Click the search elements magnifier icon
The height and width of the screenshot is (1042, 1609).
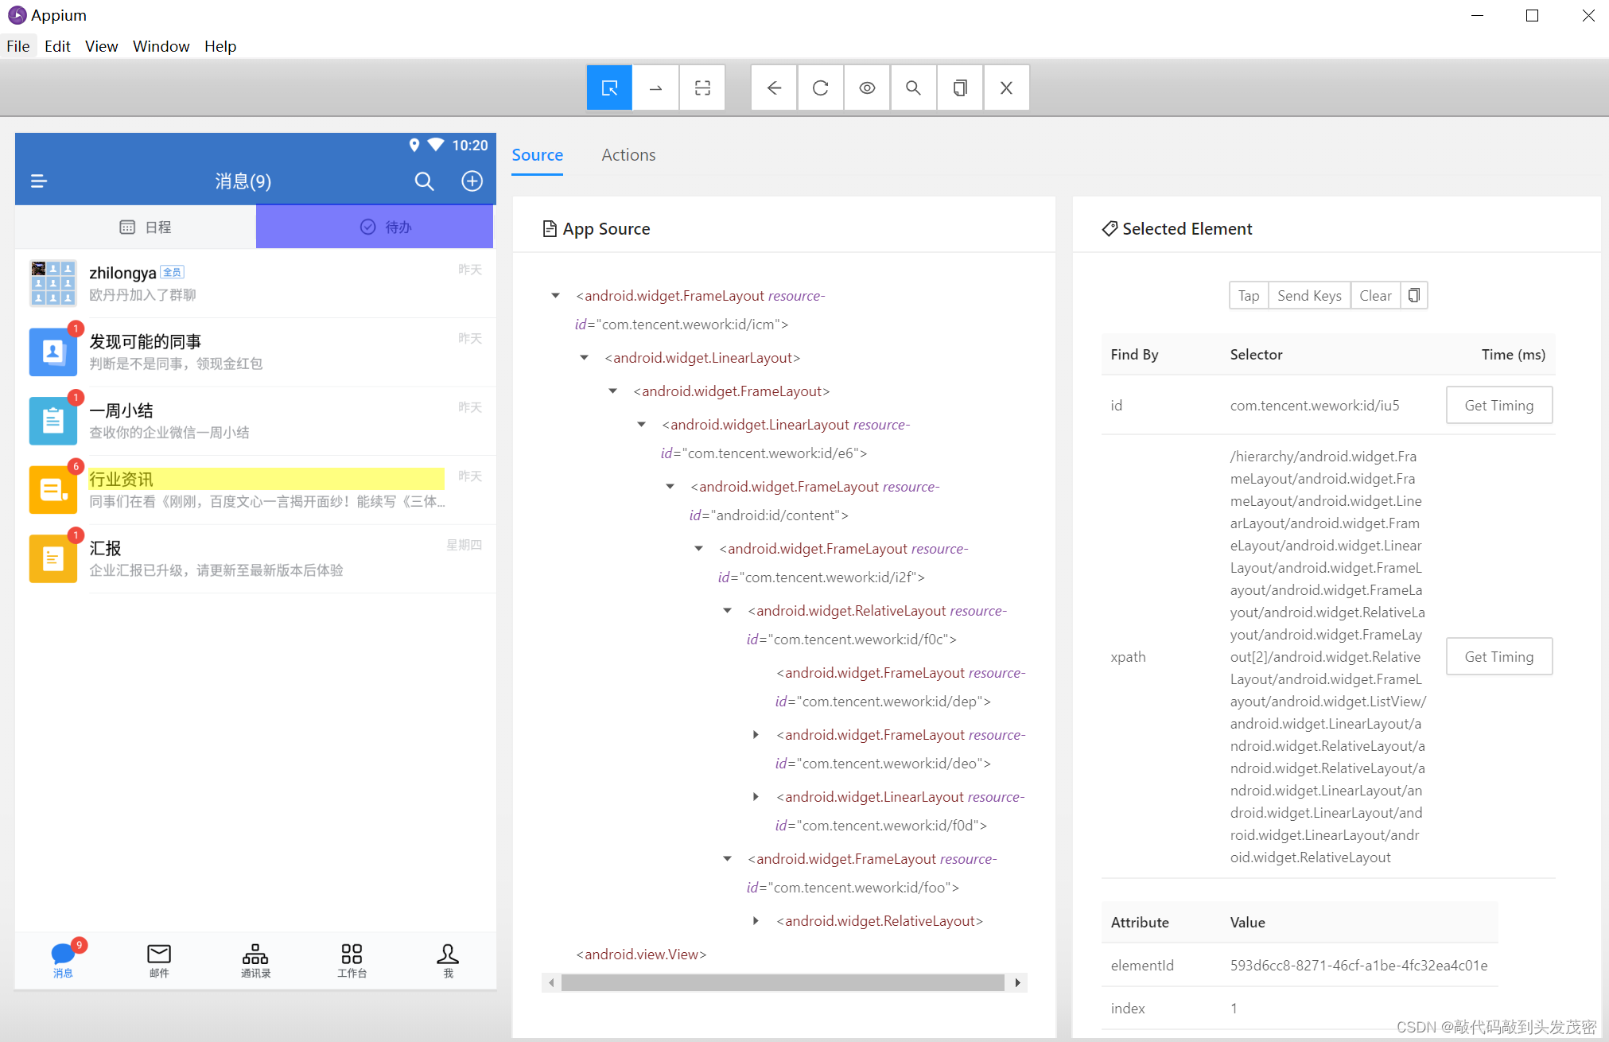912,88
